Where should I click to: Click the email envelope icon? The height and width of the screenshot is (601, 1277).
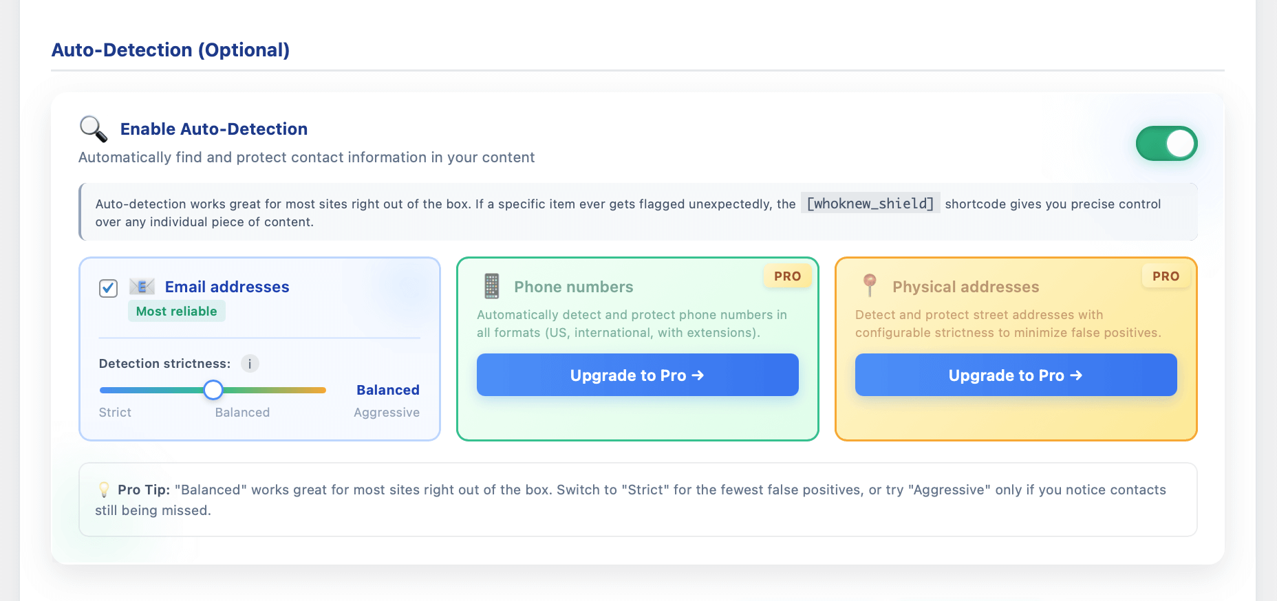[x=142, y=287]
